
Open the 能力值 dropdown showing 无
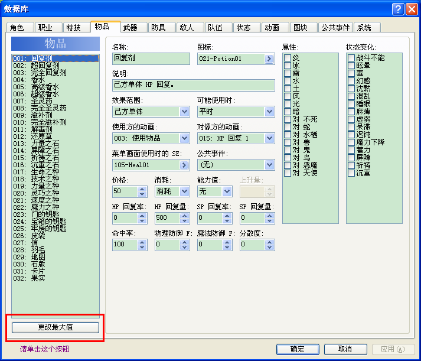pos(227,191)
